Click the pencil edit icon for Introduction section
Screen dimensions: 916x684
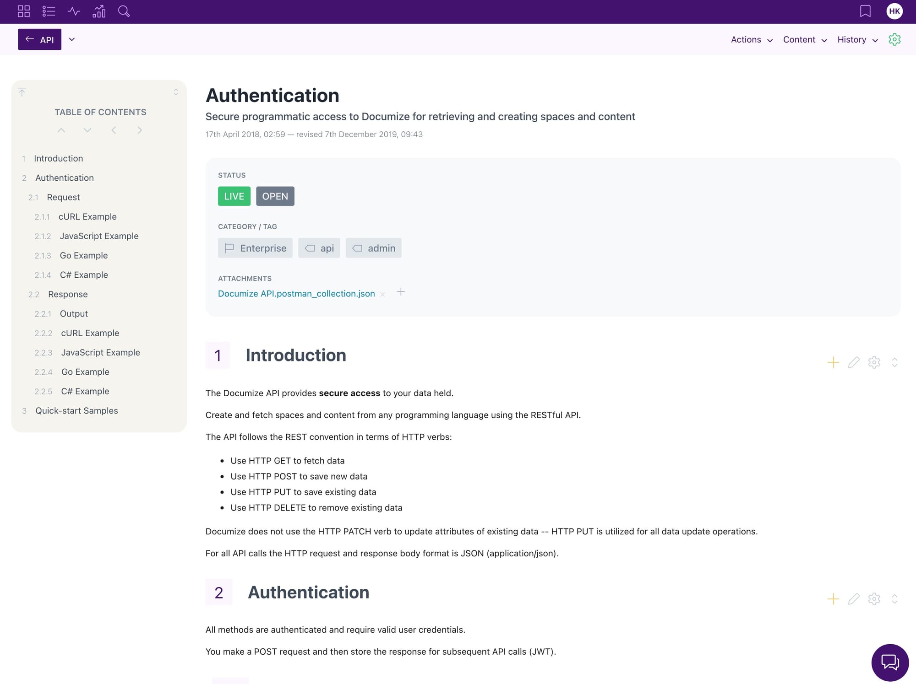pos(853,362)
